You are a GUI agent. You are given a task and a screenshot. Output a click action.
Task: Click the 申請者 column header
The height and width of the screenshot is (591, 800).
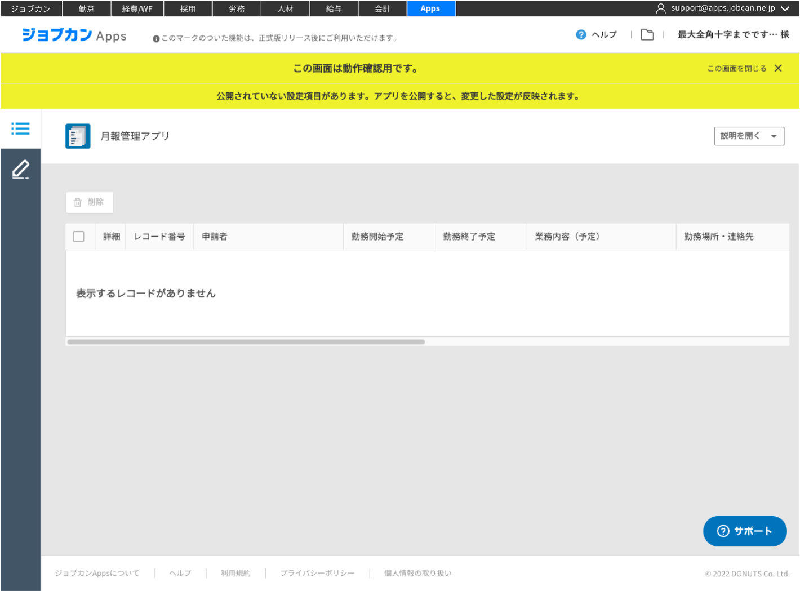coord(215,237)
